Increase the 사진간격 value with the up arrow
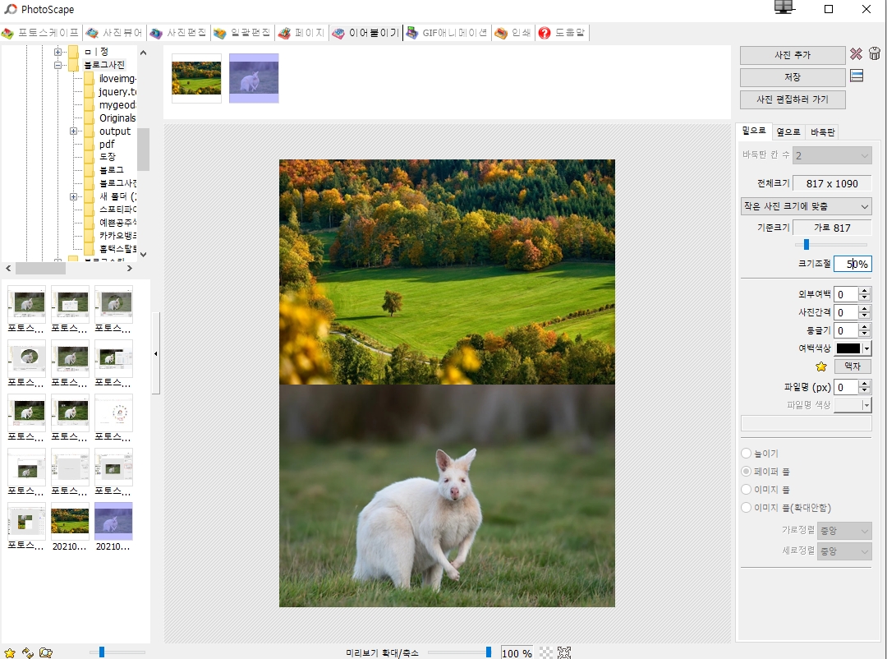 point(864,309)
